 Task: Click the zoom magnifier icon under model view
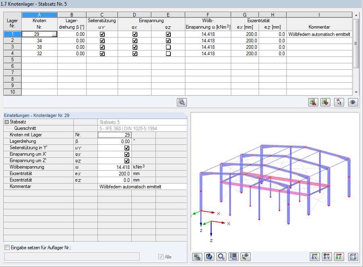click(221, 257)
